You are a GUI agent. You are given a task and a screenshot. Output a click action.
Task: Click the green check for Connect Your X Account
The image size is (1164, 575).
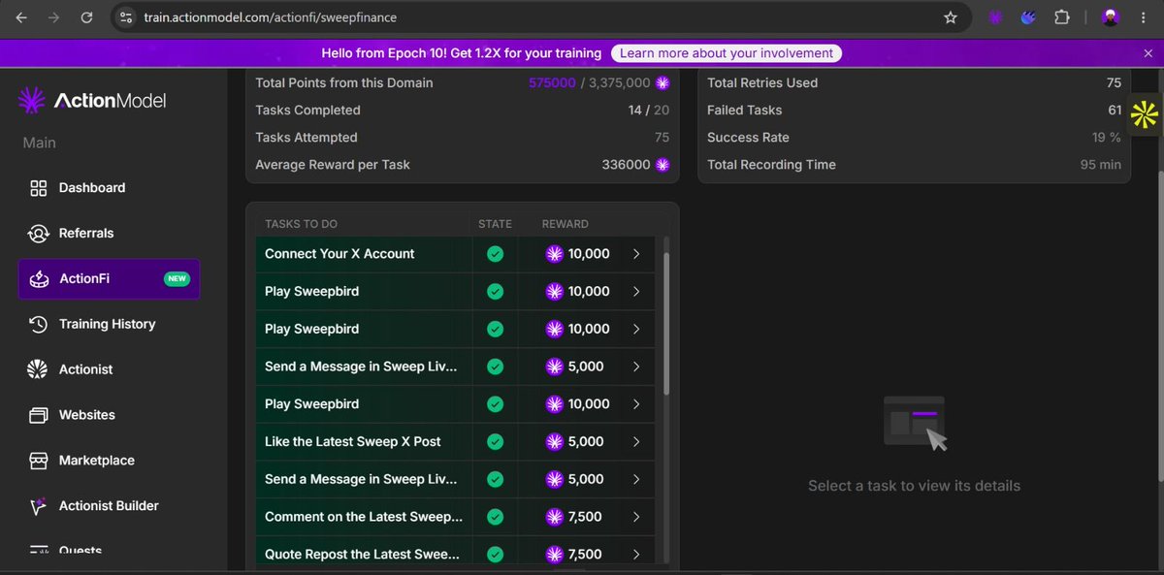(495, 254)
